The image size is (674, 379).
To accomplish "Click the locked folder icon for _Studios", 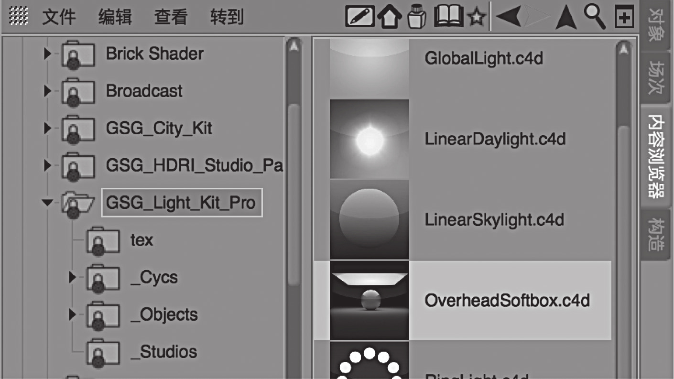I will 103,354.
